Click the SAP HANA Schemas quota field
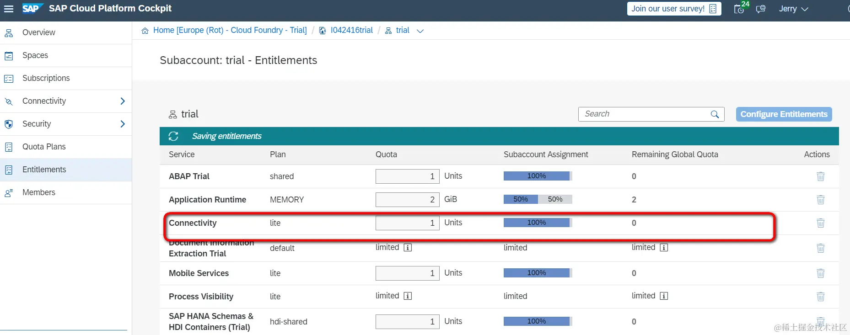 [x=407, y=322]
